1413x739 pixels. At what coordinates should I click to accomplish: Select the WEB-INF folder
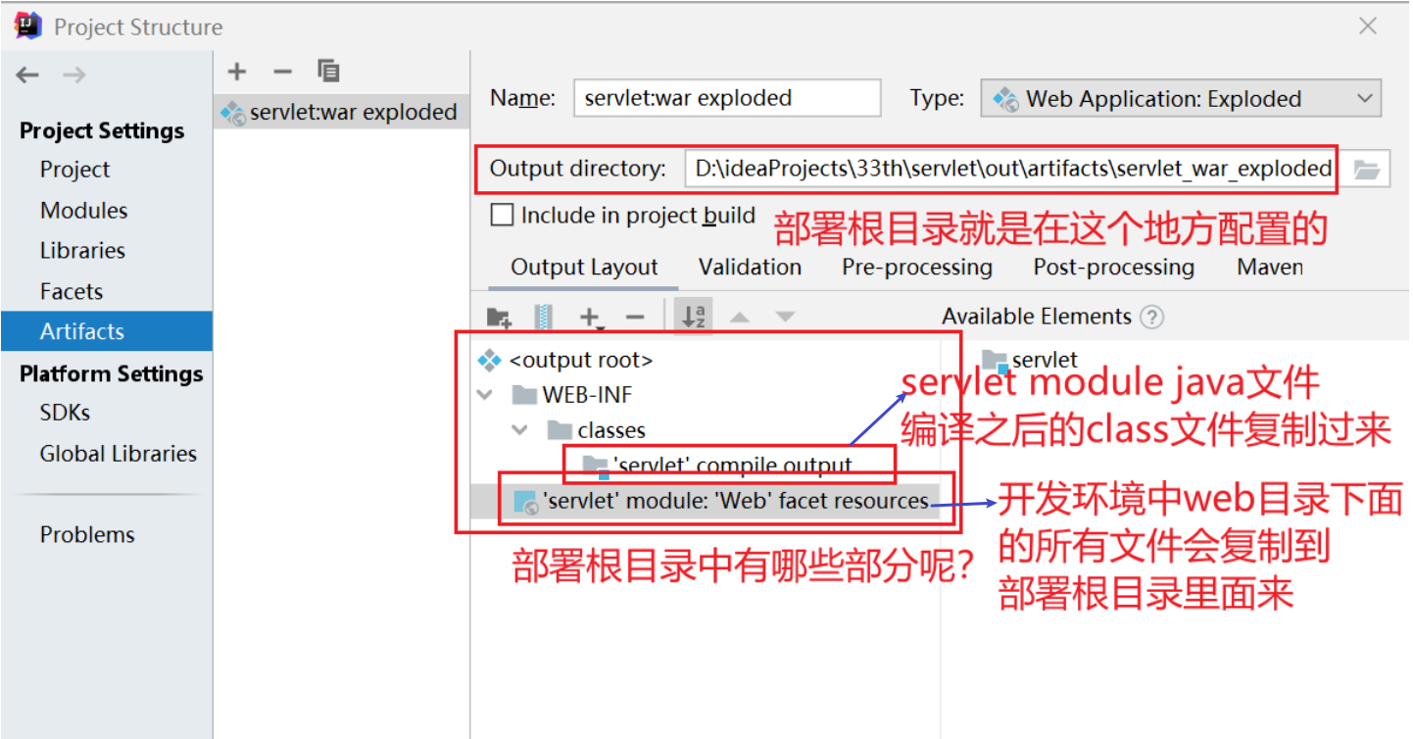pyautogui.click(x=572, y=395)
